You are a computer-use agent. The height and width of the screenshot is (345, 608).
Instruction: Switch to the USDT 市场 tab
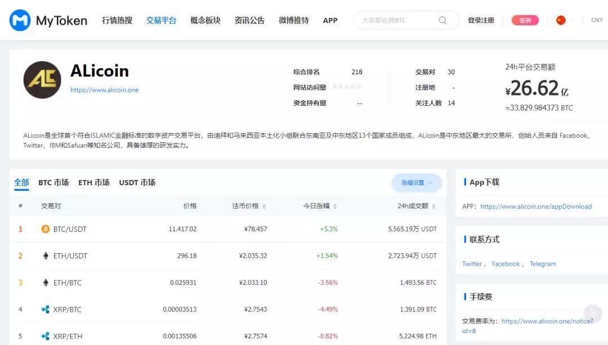137,182
